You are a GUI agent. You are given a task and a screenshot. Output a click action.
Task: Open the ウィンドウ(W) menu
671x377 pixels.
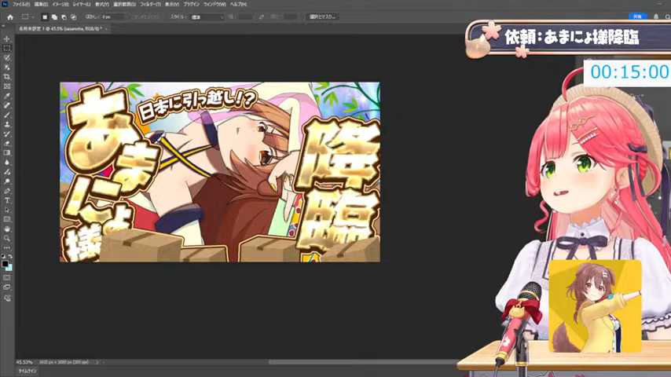214,4
